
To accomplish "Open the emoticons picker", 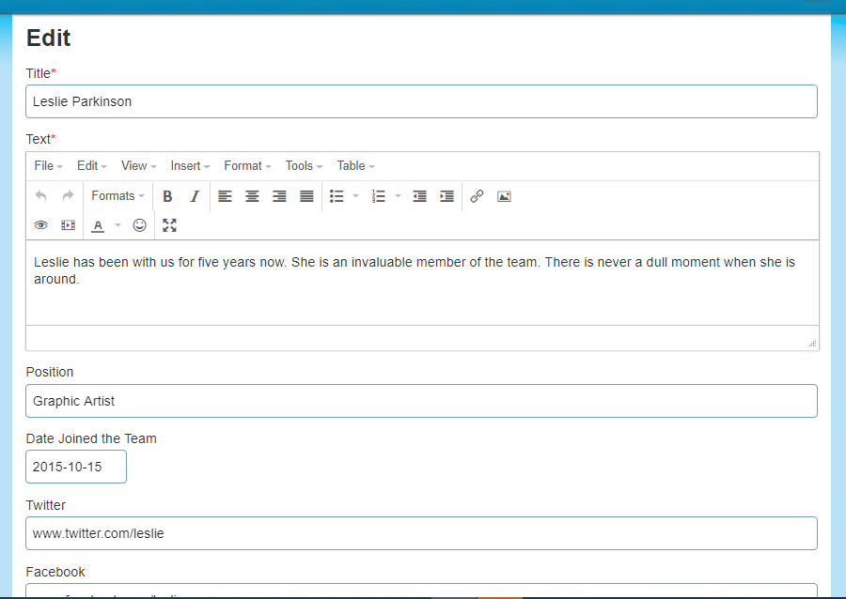I will coord(140,225).
